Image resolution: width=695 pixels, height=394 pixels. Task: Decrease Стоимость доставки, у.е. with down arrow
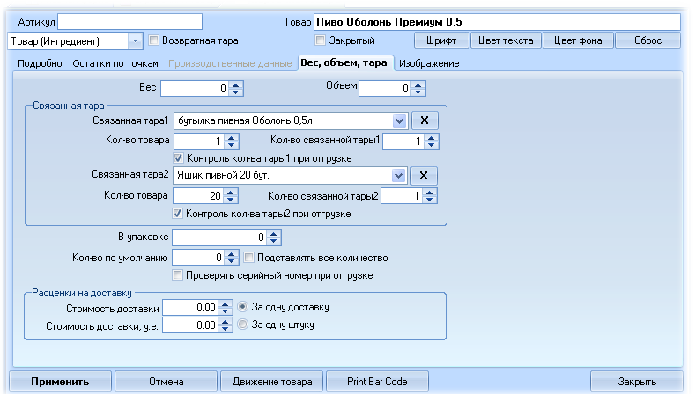point(226,329)
